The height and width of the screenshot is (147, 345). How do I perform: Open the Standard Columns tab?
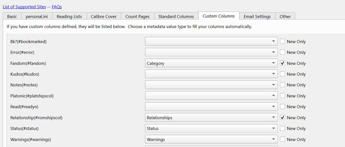coord(176,17)
